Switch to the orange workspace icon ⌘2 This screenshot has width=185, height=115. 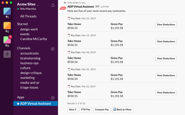7,25
